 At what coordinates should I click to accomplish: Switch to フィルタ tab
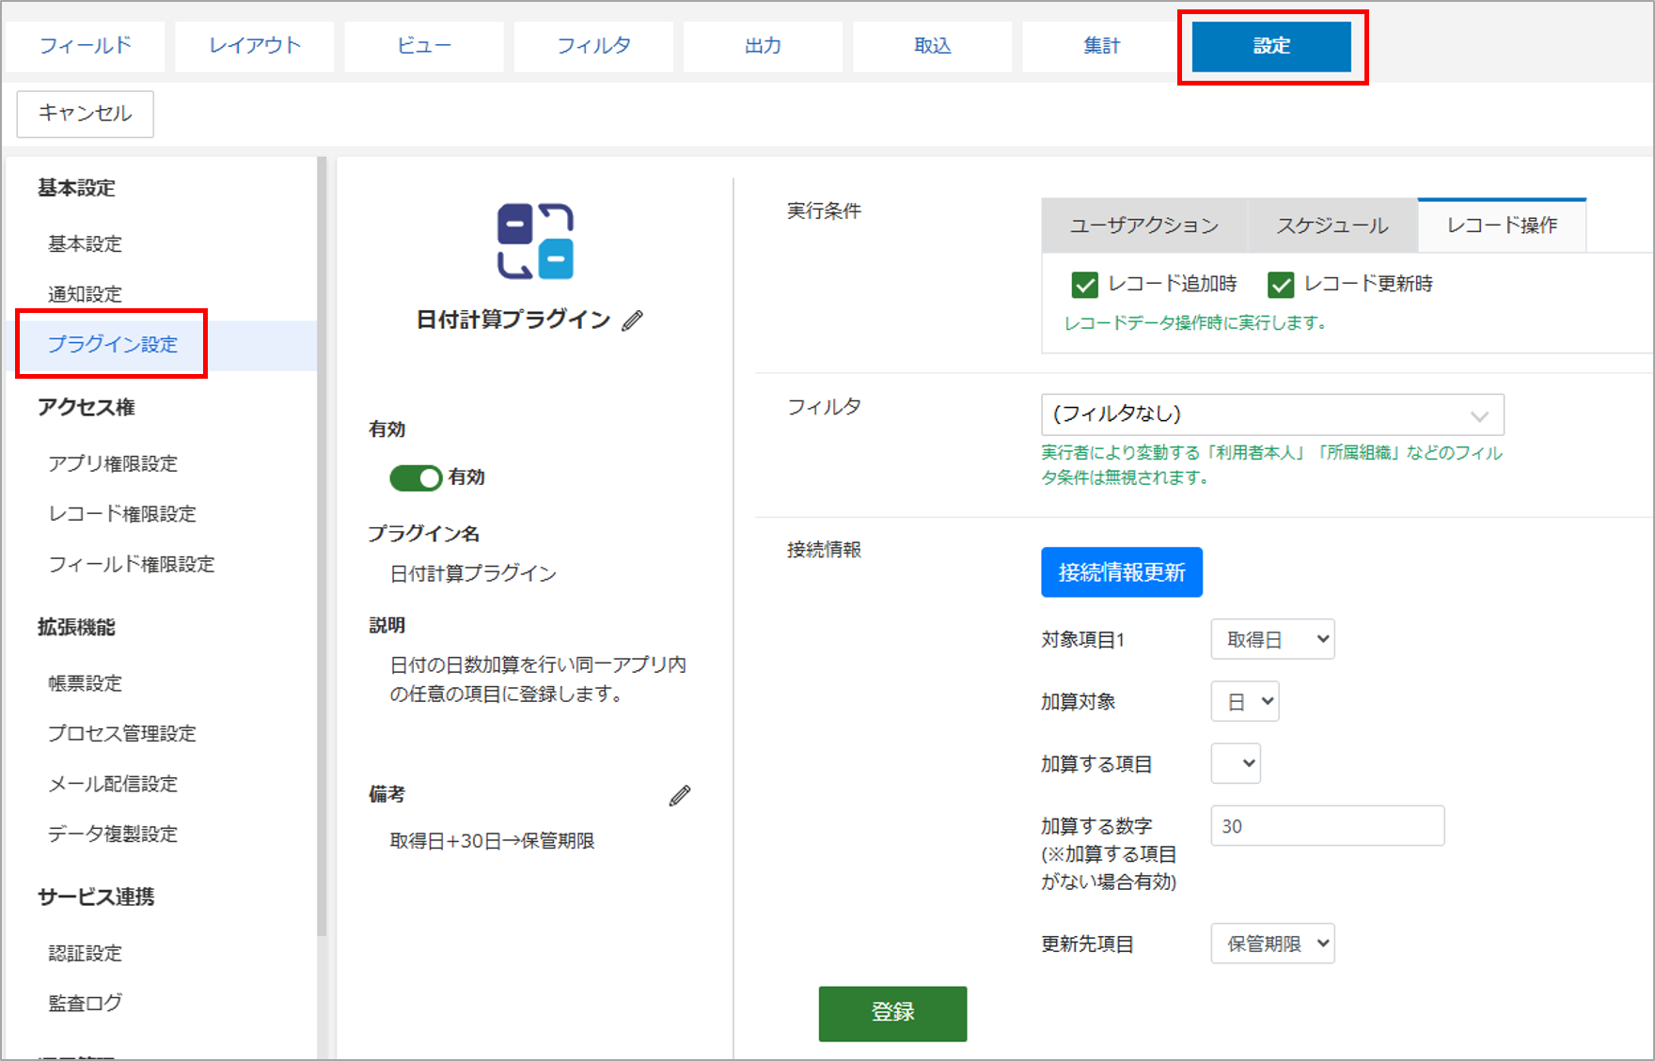pyautogui.click(x=593, y=45)
